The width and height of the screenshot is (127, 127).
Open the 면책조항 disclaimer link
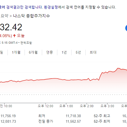tap(26, 43)
